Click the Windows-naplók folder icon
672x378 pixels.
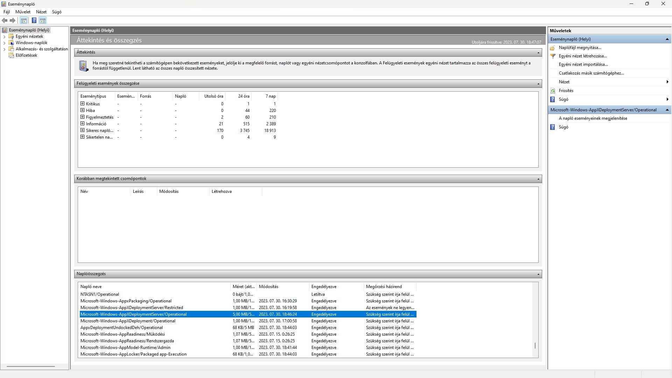pos(11,43)
